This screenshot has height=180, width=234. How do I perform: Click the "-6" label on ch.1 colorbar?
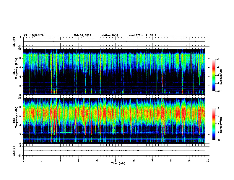pyautogui.click(x=218, y=59)
